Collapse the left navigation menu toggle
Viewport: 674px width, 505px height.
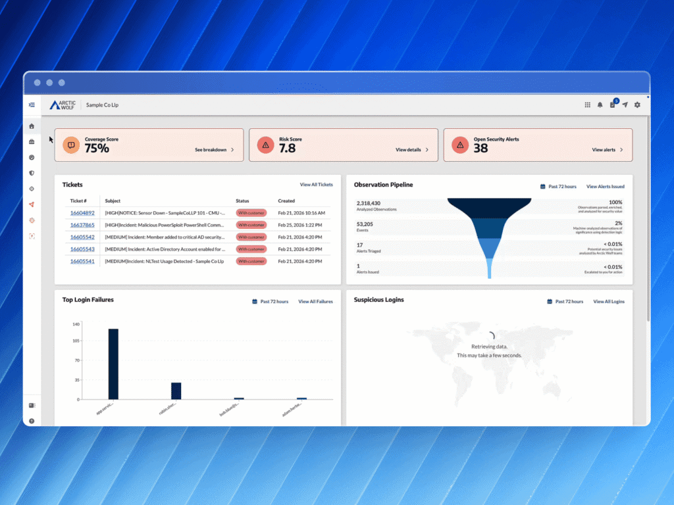tap(32, 105)
